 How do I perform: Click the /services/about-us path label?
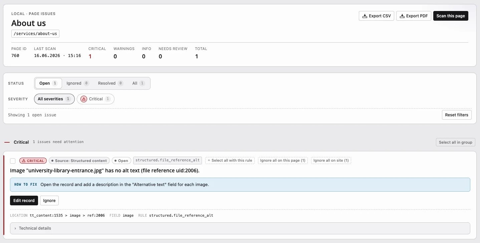point(35,34)
